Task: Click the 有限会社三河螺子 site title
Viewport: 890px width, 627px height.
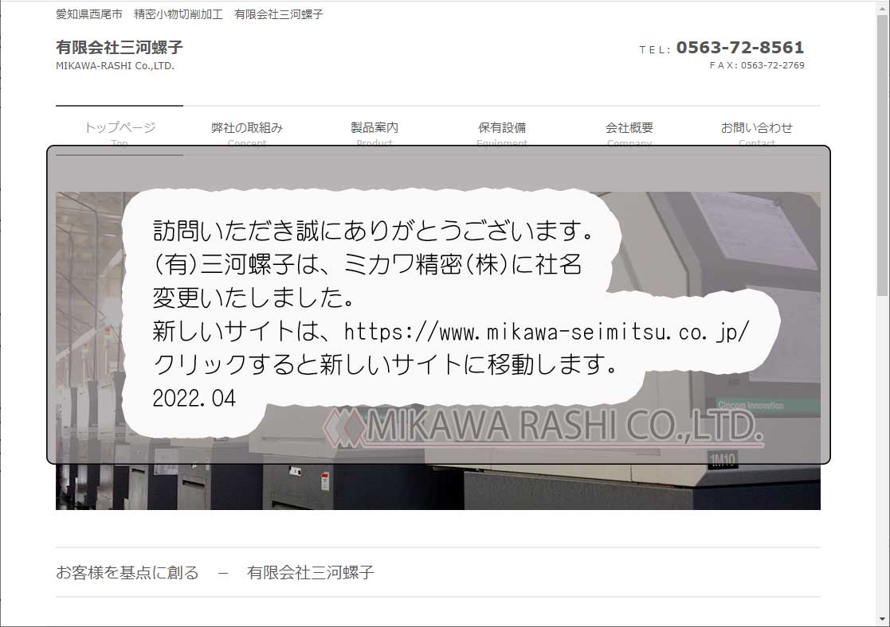Action: click(x=120, y=47)
